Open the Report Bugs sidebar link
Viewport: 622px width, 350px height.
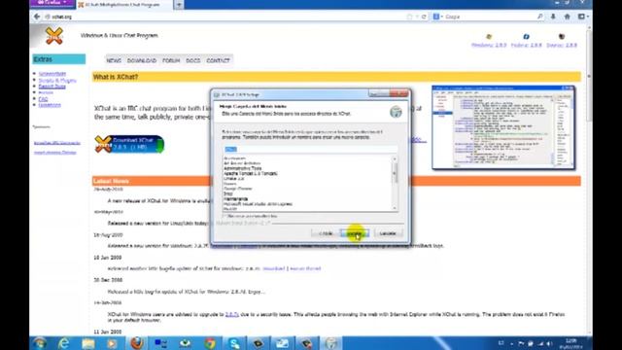(52, 87)
